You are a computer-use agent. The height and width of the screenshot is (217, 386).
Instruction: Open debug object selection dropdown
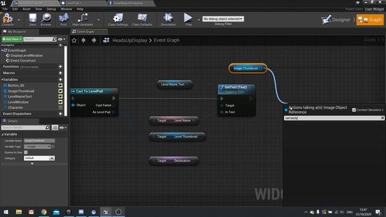223,19
